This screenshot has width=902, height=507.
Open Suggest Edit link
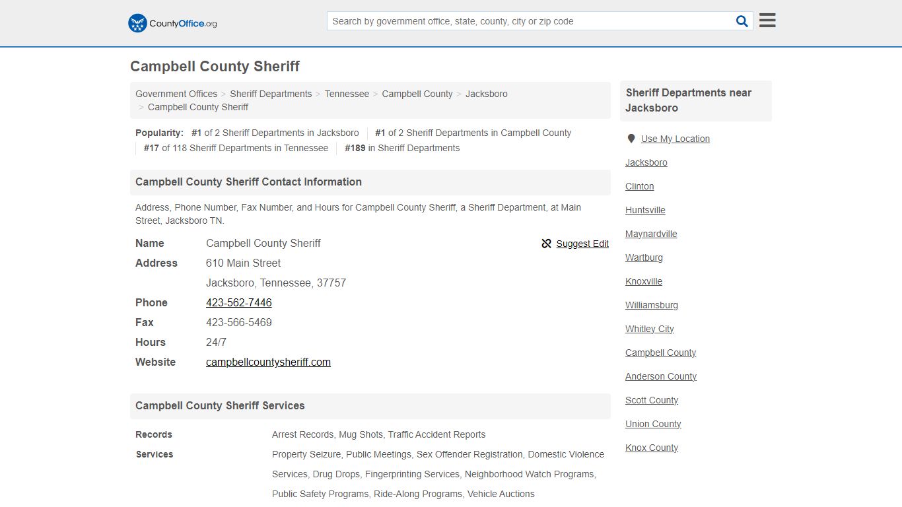(582, 244)
